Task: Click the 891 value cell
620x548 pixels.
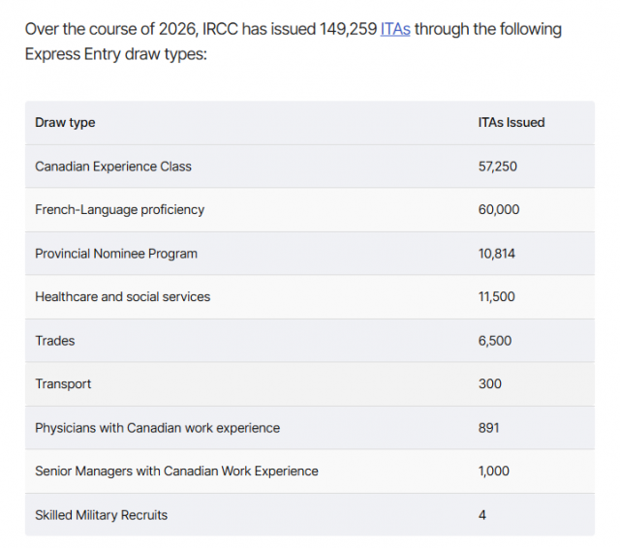Action: pyautogui.click(x=488, y=428)
